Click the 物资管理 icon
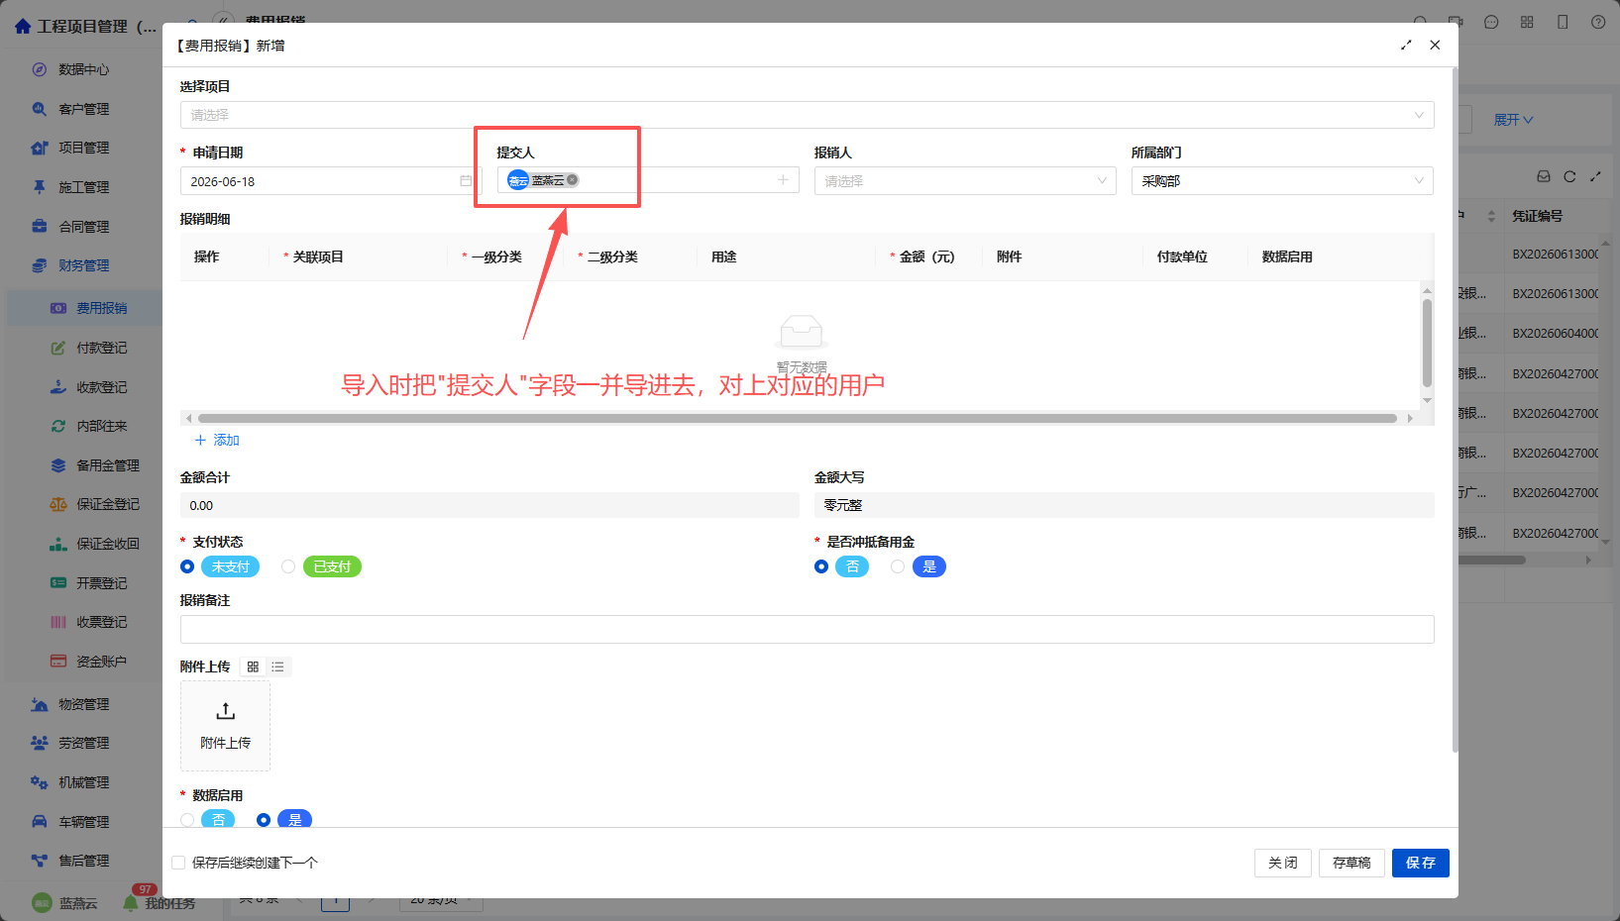The image size is (1620, 921). pyautogui.click(x=40, y=704)
